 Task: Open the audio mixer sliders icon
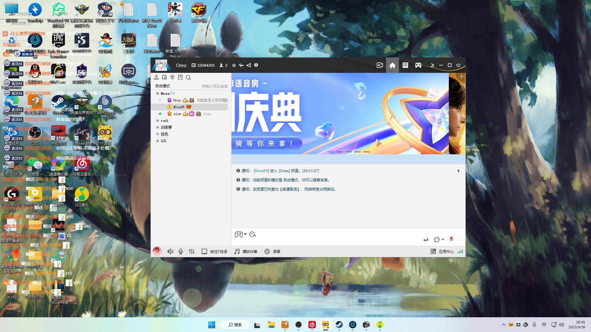point(192,251)
